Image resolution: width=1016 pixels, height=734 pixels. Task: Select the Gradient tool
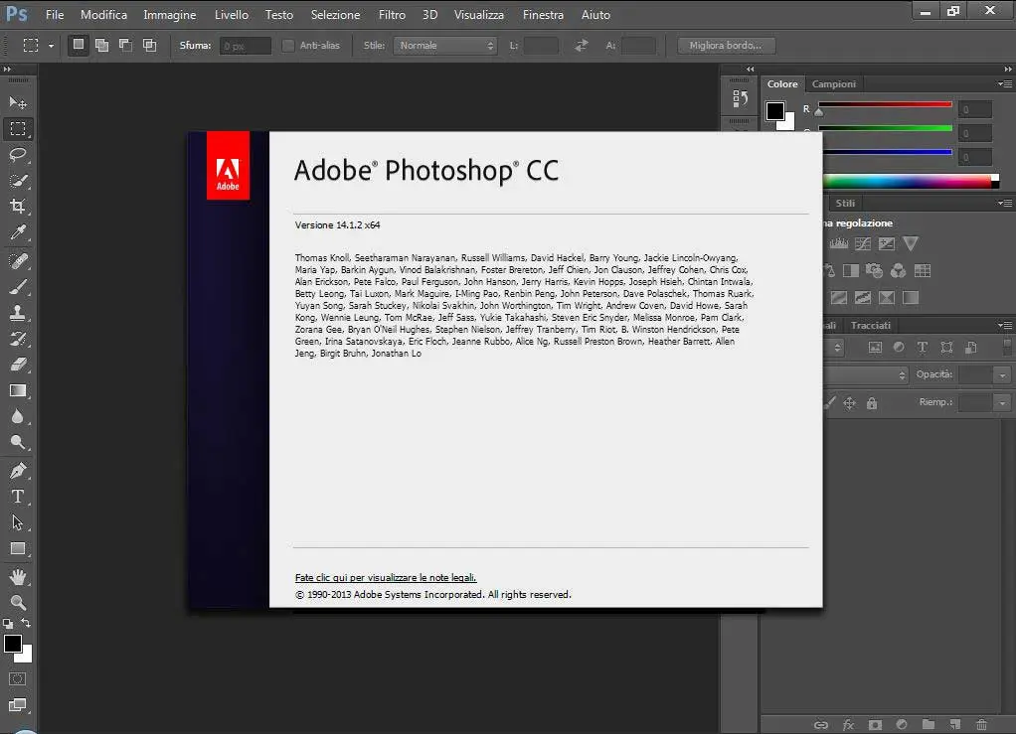coord(18,390)
